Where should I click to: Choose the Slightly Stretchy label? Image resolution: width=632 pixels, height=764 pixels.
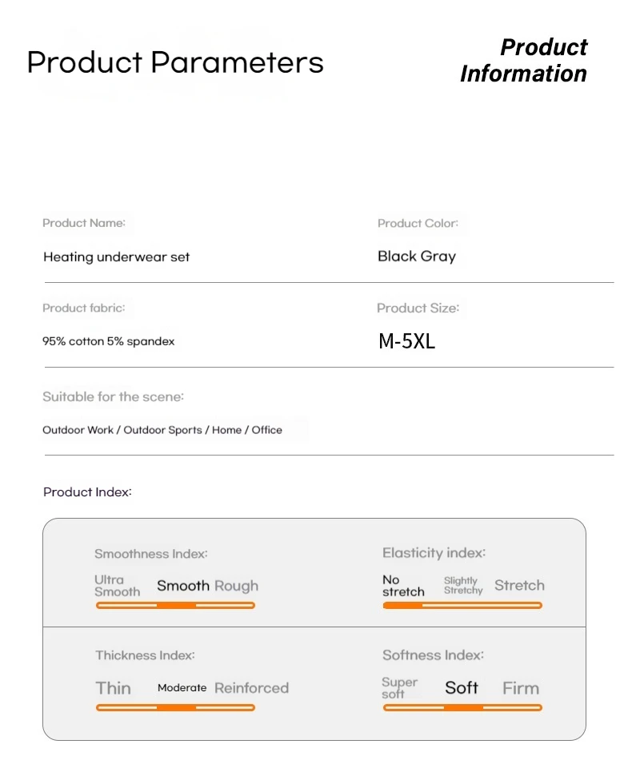click(x=462, y=585)
